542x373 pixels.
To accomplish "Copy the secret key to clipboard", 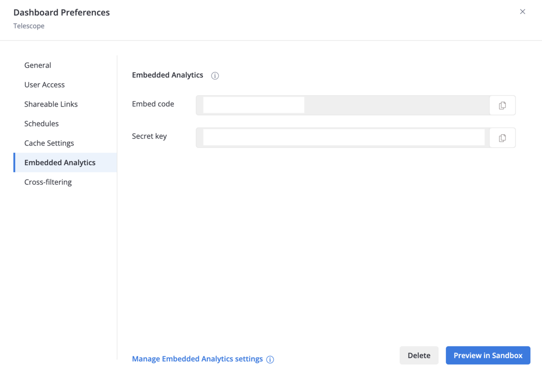I will pyautogui.click(x=502, y=138).
